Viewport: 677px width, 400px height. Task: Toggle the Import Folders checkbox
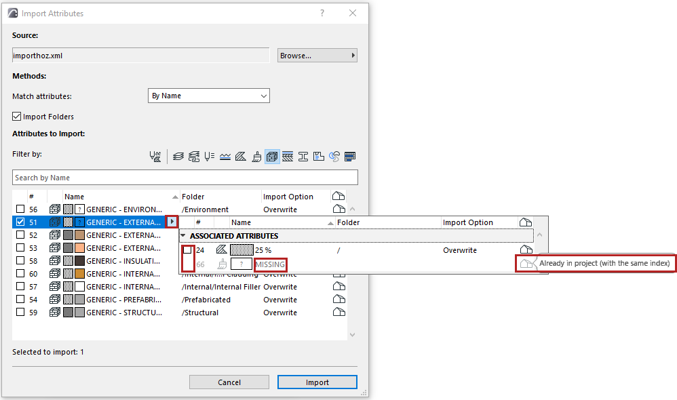coord(17,117)
